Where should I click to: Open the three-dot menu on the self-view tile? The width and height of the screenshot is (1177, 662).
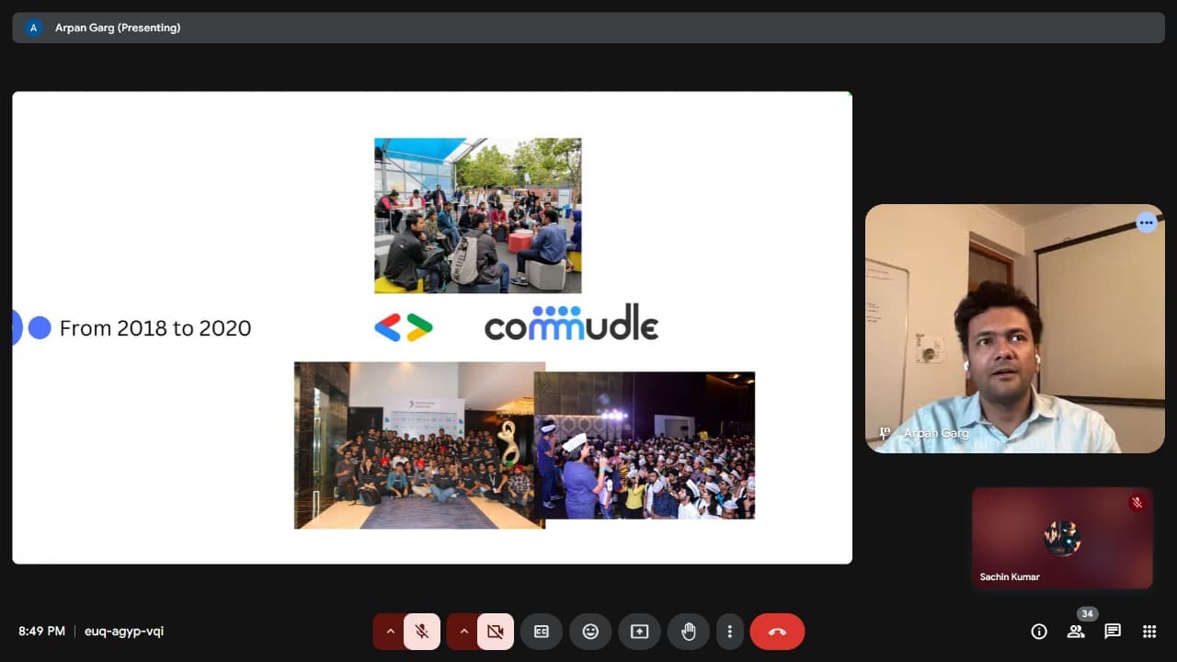(x=1146, y=222)
